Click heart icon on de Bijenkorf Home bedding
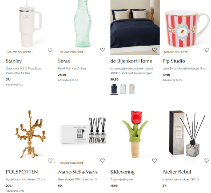 point(155,50)
